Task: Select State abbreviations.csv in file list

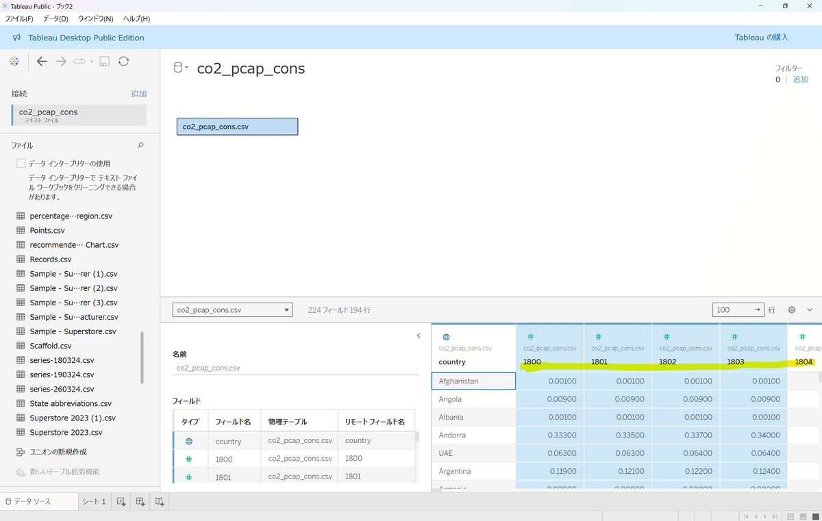Action: click(x=71, y=404)
